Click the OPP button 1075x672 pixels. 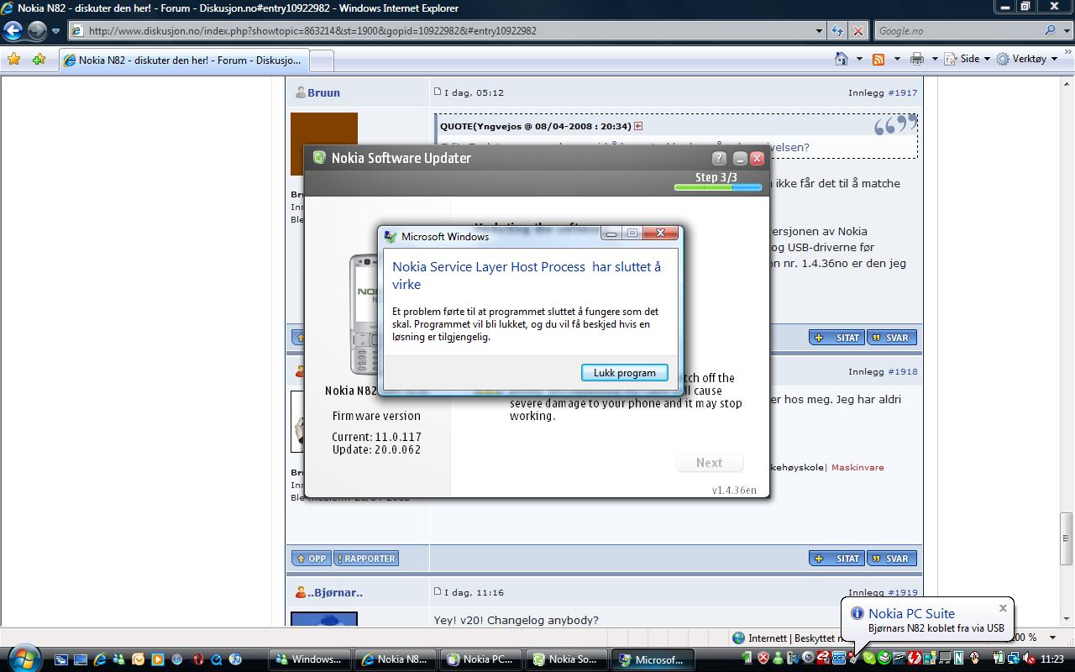click(x=311, y=559)
